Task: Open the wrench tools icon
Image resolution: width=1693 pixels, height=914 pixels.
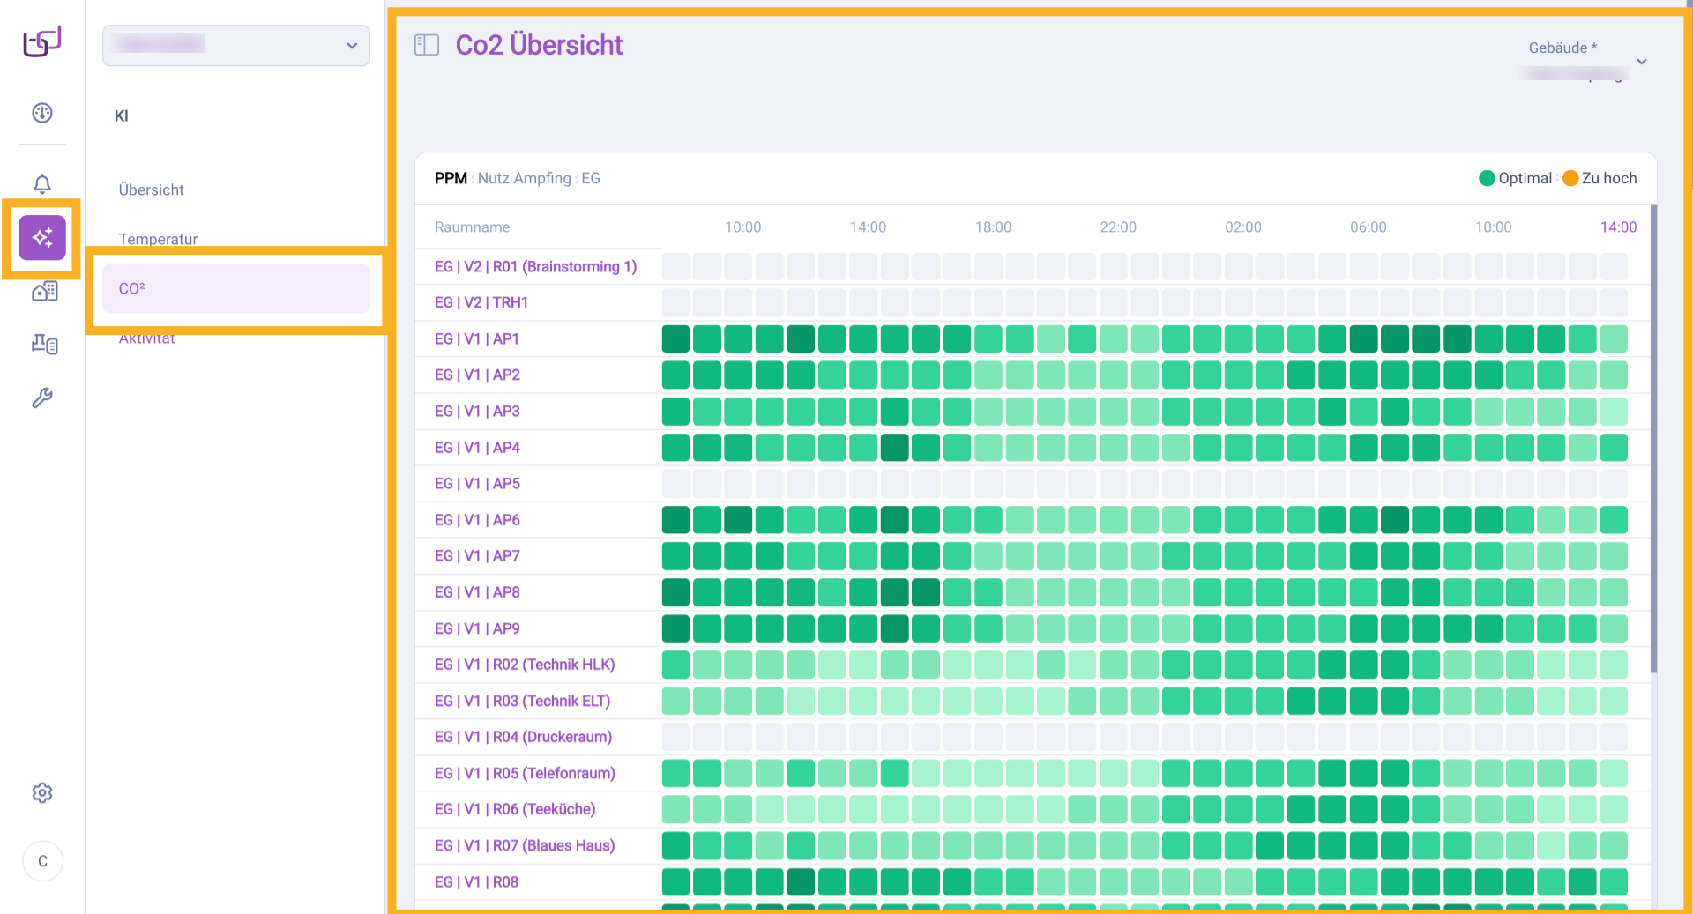Action: tap(42, 398)
